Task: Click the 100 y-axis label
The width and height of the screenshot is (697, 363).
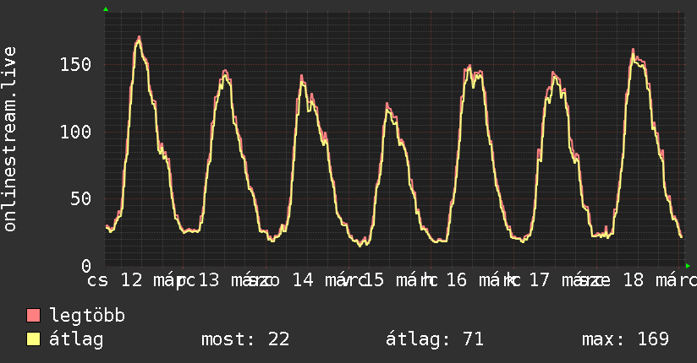Action: pyautogui.click(x=75, y=132)
